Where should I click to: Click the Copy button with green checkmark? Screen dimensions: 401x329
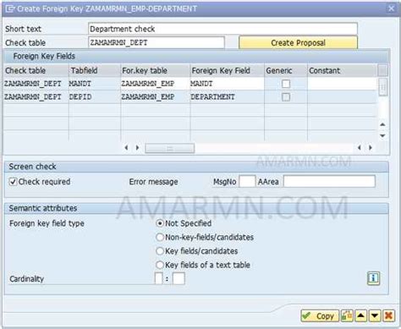click(320, 316)
